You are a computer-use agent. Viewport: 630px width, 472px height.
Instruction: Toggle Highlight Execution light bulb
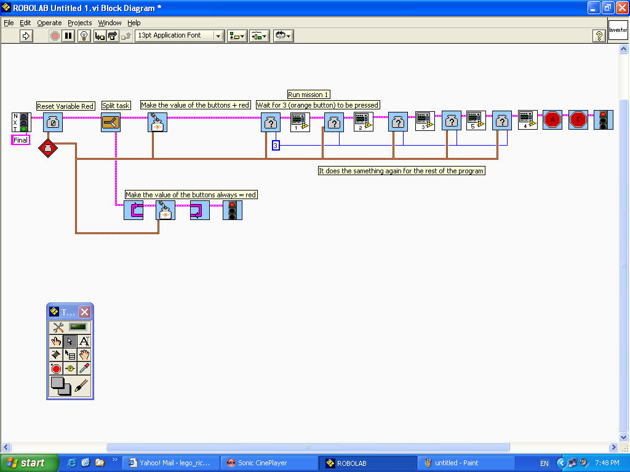84,36
